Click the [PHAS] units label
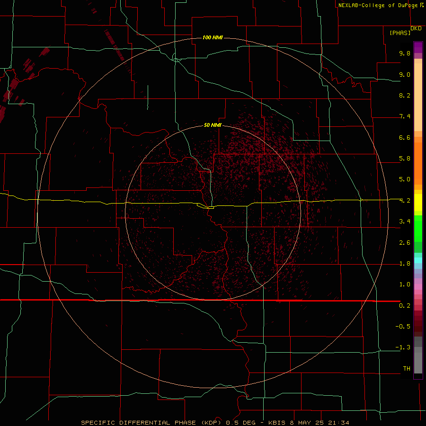The width and height of the screenshot is (426, 426). (400, 33)
